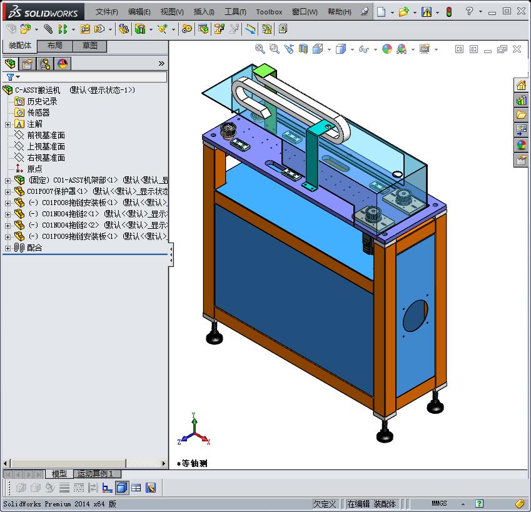This screenshot has width=531, height=512.
Task: Expand the C01P008拖链安装板<1> node
Action: tap(8, 203)
